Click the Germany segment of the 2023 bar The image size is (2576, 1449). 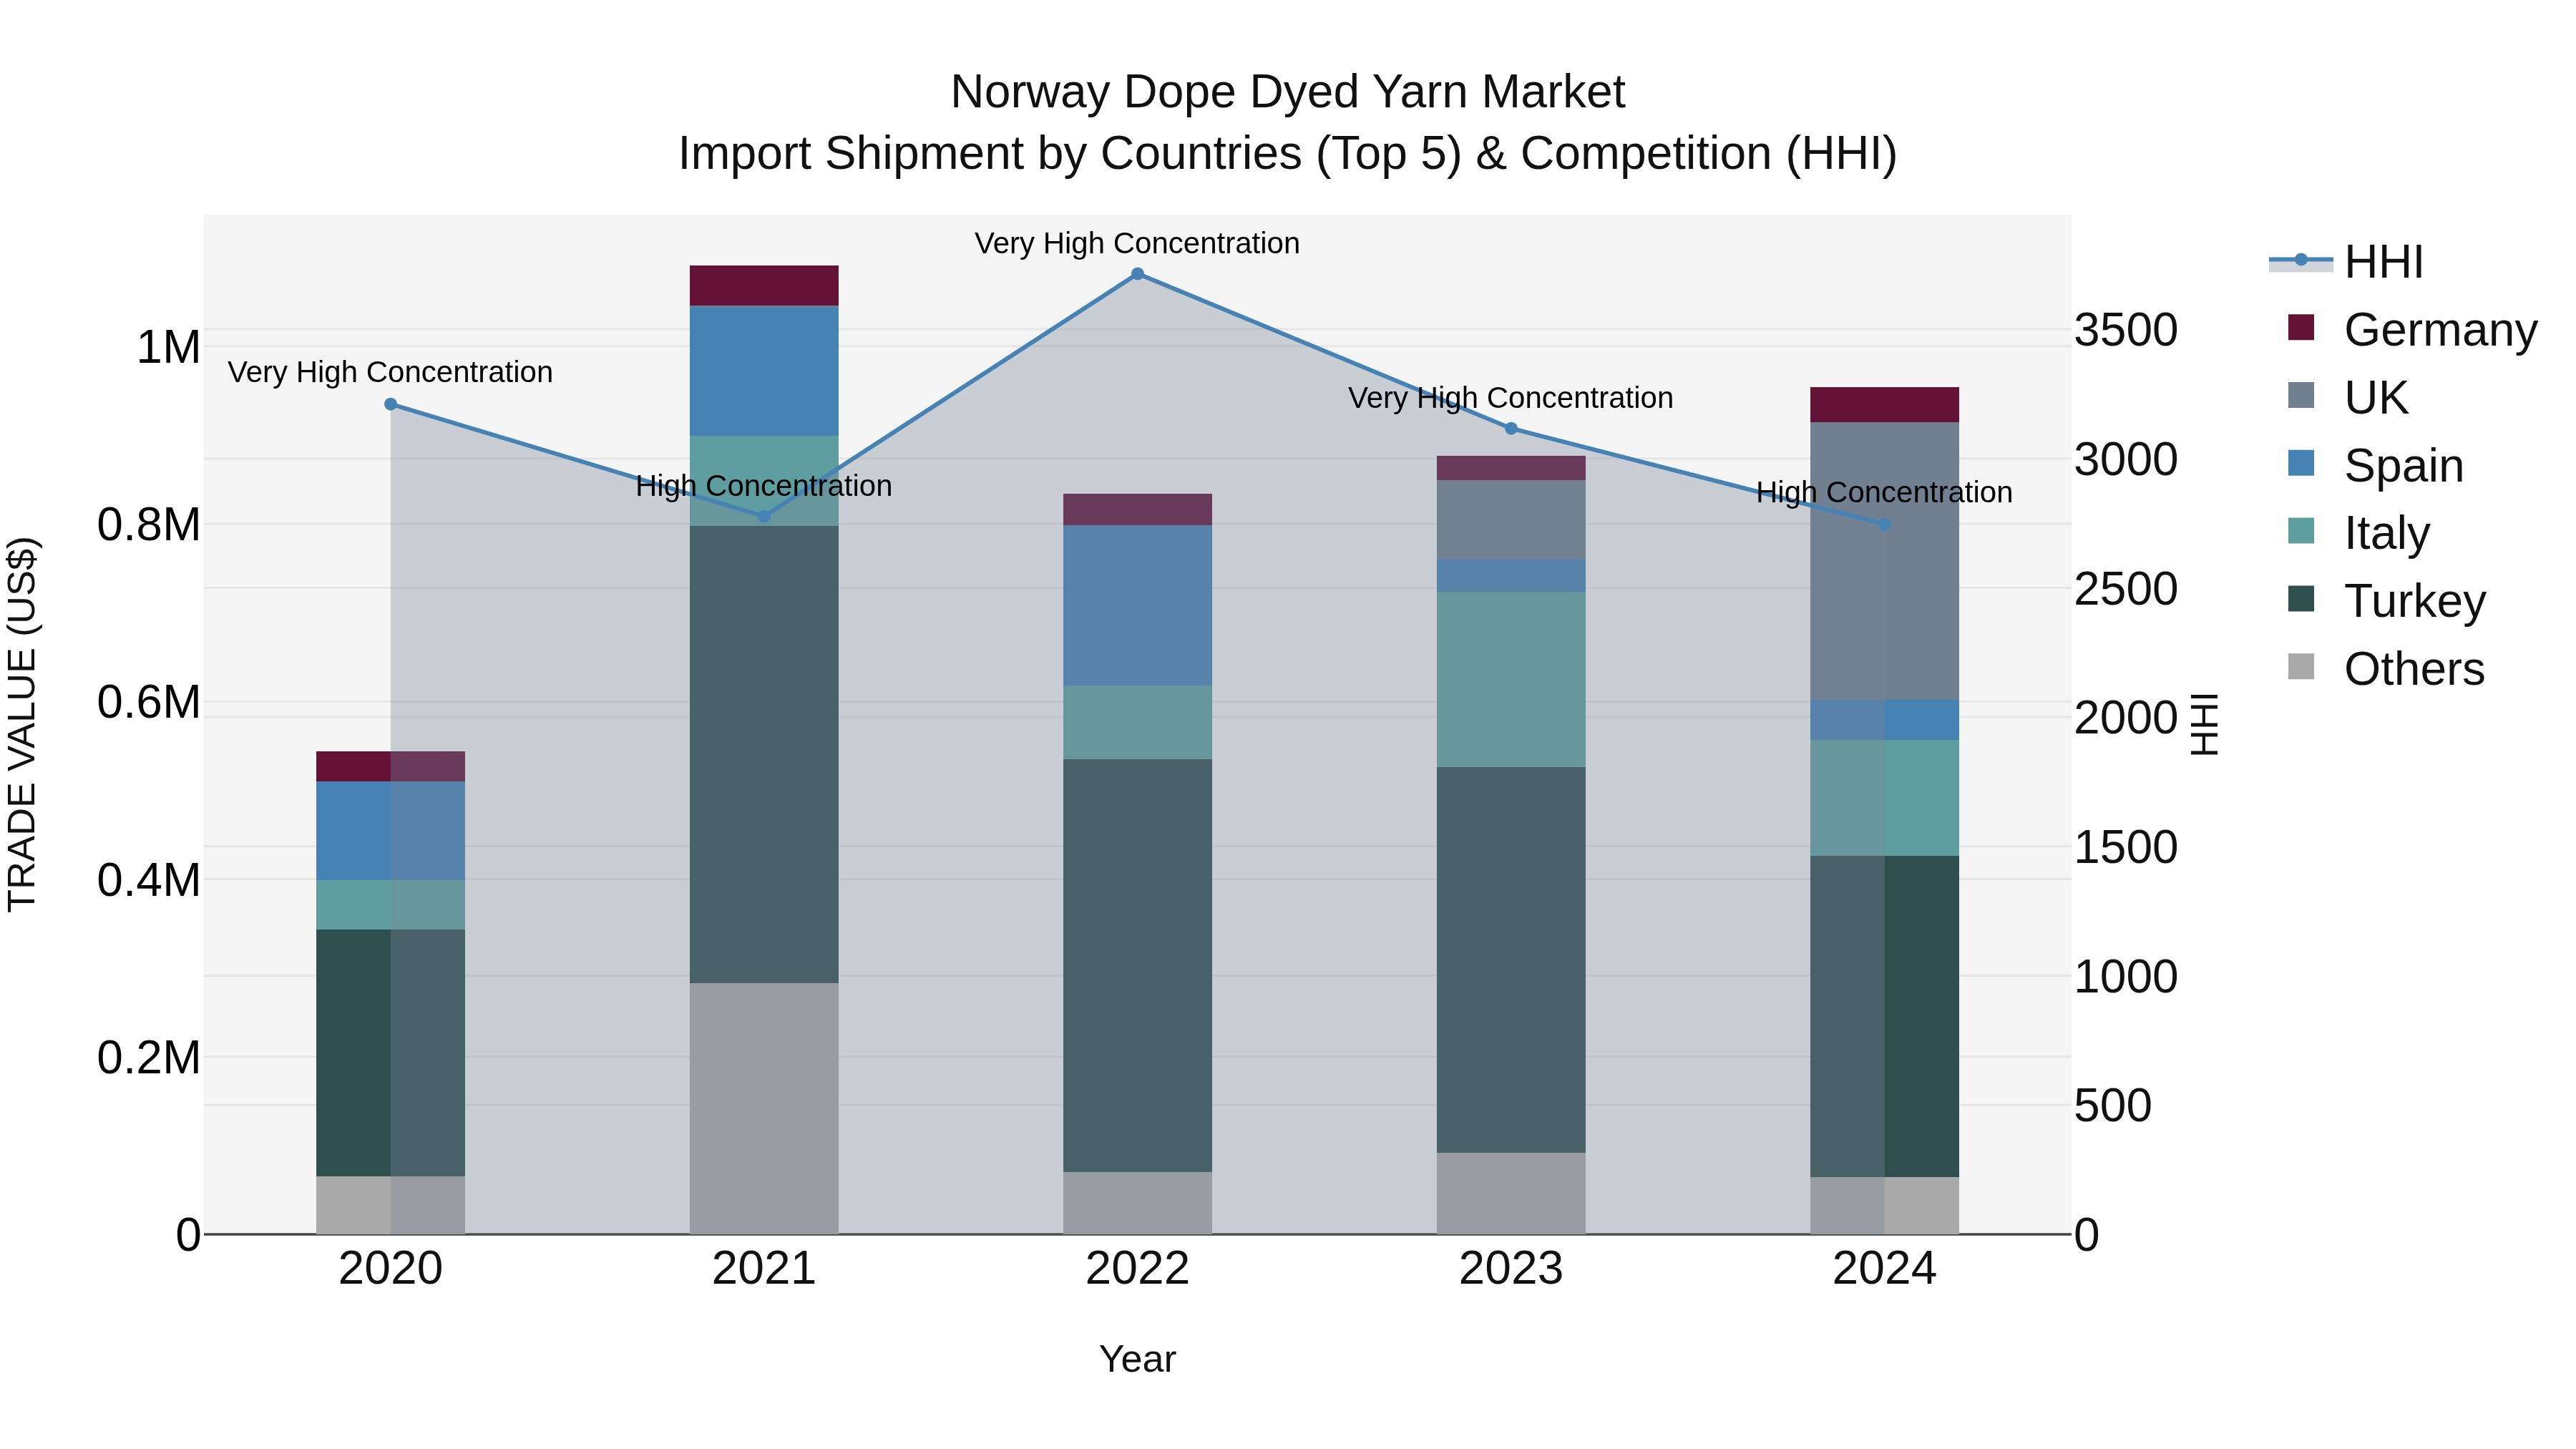pos(1511,468)
